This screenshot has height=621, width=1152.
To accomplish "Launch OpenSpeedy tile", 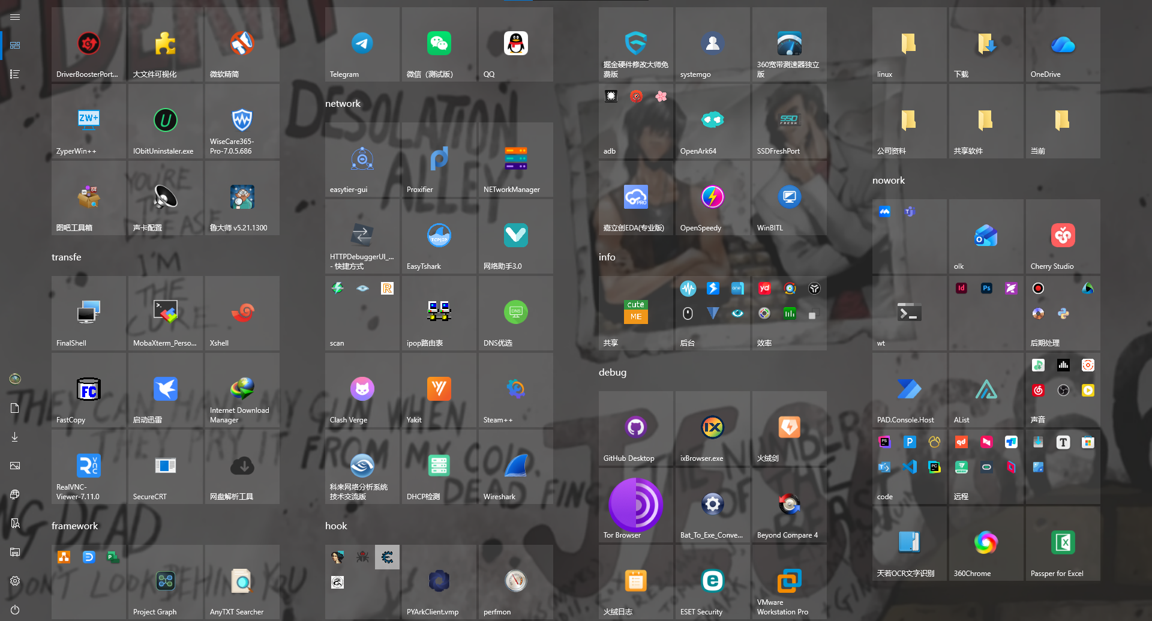I will pyautogui.click(x=713, y=198).
